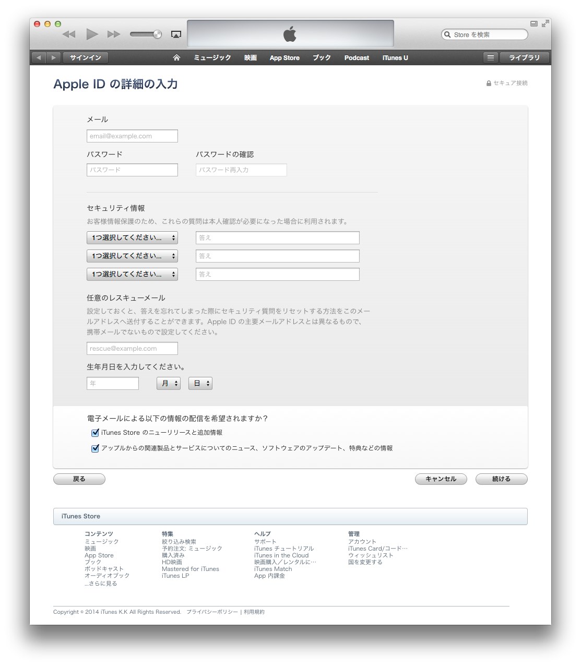This screenshot has width=581, height=666.
Task: Focus the パスワード再入力 field
Action: coord(241,170)
